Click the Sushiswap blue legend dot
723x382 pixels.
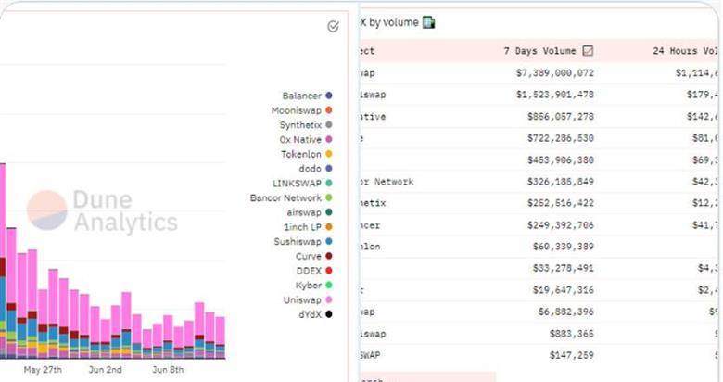click(329, 241)
